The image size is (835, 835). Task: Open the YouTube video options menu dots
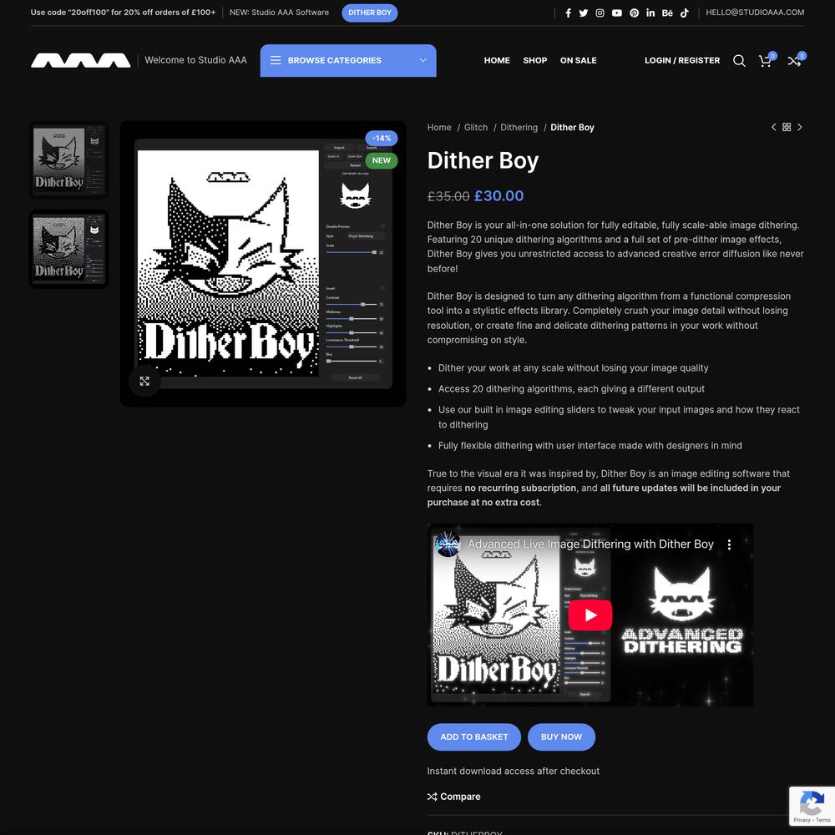[x=729, y=544]
